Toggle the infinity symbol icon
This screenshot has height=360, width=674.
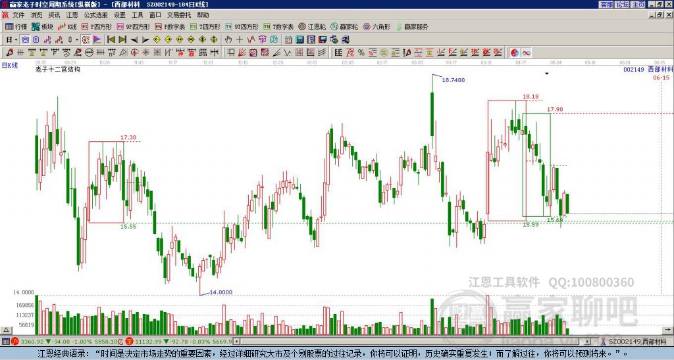pyautogui.click(x=526, y=53)
